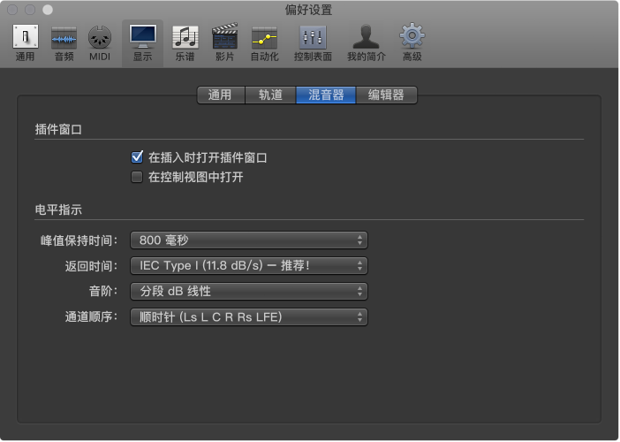The height and width of the screenshot is (442, 620).
Task: Open the 峰值保持时间 800 毫秒 dropdown
Action: click(x=249, y=240)
